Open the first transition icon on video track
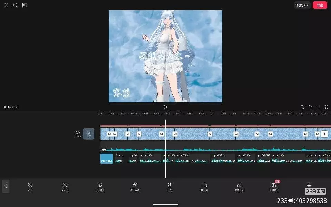Viewport: 331px width, 207px height. pyautogui.click(x=109, y=134)
